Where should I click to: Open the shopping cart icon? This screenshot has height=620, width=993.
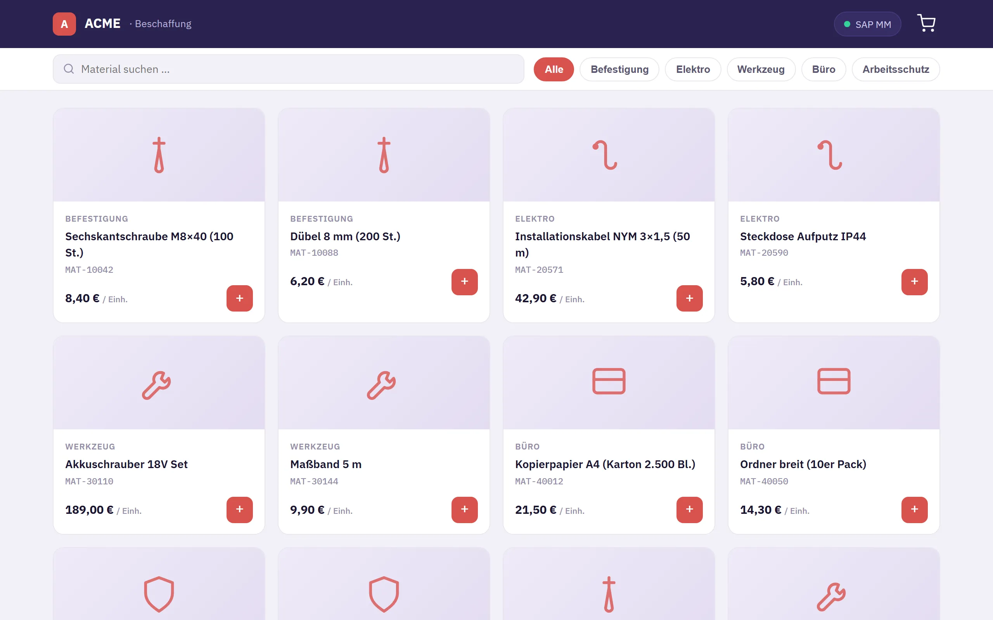pos(926,23)
